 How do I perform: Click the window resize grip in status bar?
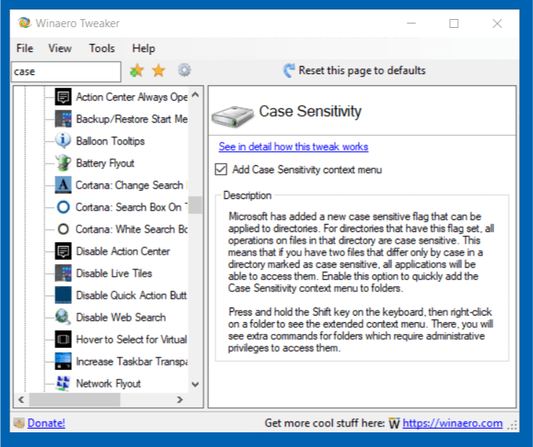point(512,425)
